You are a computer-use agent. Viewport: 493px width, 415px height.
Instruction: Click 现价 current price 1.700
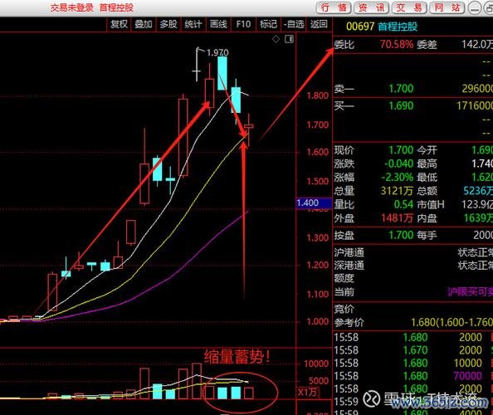401,150
